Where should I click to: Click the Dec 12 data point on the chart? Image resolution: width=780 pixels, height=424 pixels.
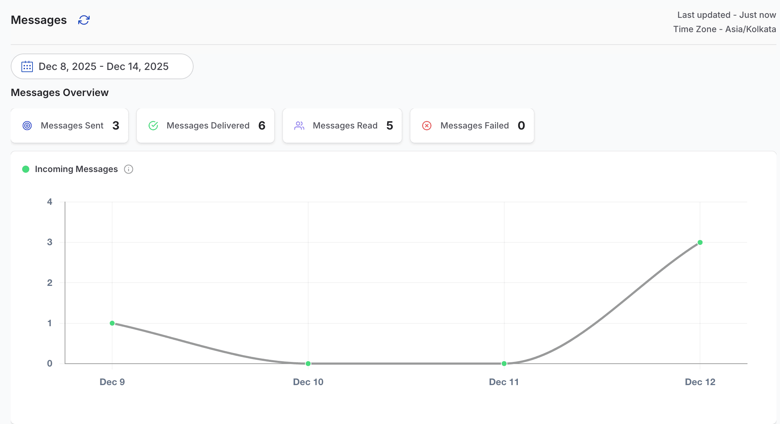[699, 242]
